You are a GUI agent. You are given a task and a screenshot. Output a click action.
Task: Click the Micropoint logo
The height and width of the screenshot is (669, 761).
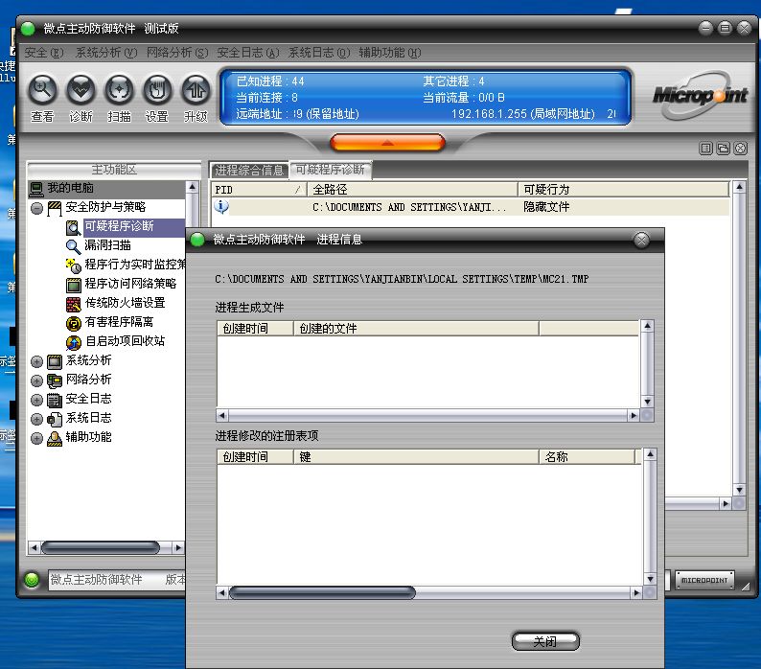[x=699, y=95]
